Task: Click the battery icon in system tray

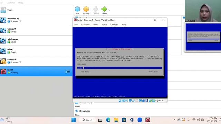Action: pos(203,120)
